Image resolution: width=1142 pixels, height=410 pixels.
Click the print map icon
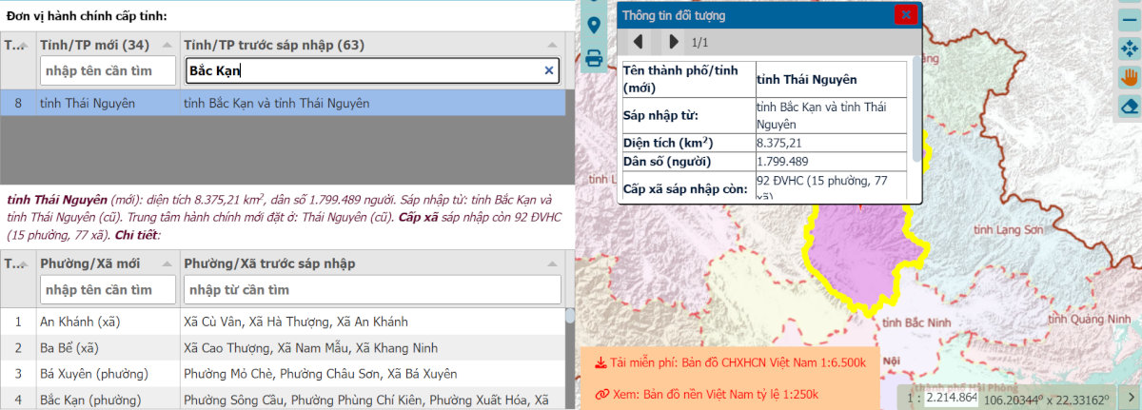tap(595, 58)
